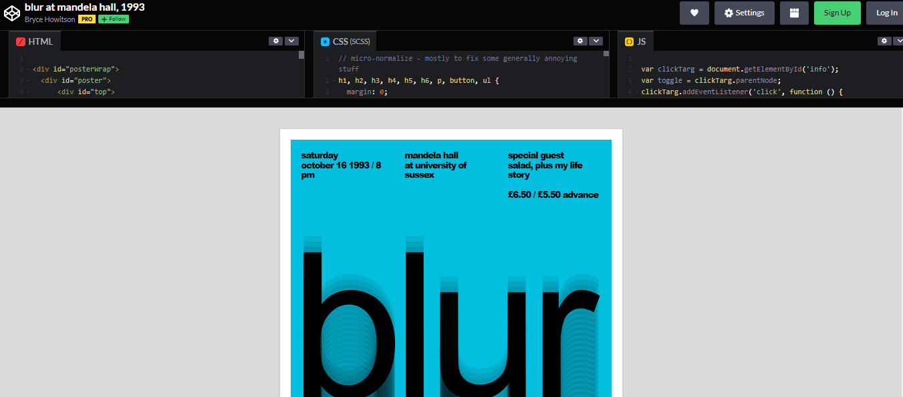Click the yellow JS parentheses icon
This screenshot has height=397, width=903.
coord(629,41)
